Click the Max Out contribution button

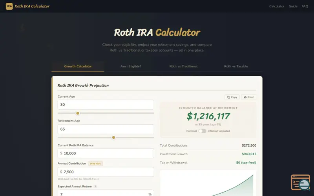click(x=95, y=163)
